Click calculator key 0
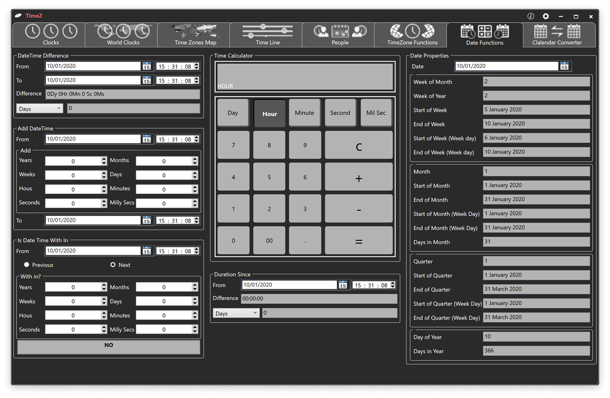This screenshot has width=610, height=398. click(x=233, y=240)
